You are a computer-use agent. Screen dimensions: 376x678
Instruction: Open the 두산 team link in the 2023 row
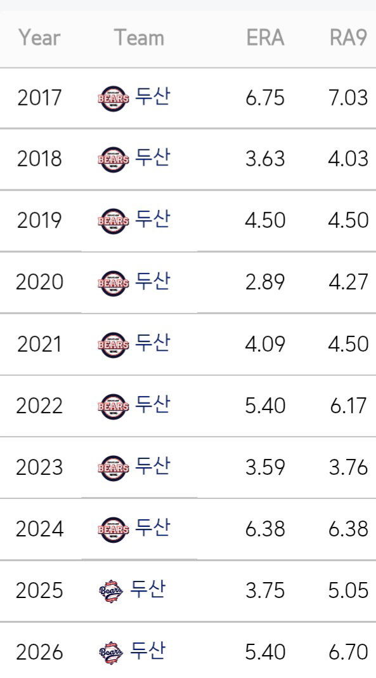pyautogui.click(x=152, y=466)
